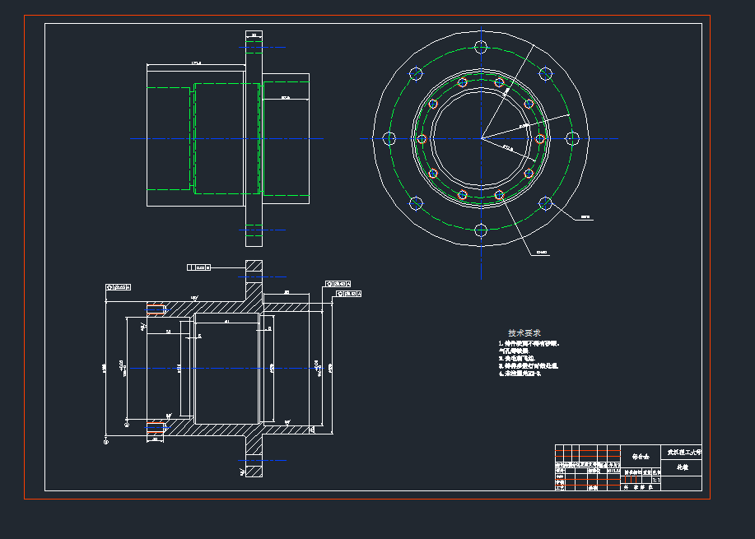The width and height of the screenshot is (755, 539).
Task: Select the university name cell in title block
Action: (683, 452)
